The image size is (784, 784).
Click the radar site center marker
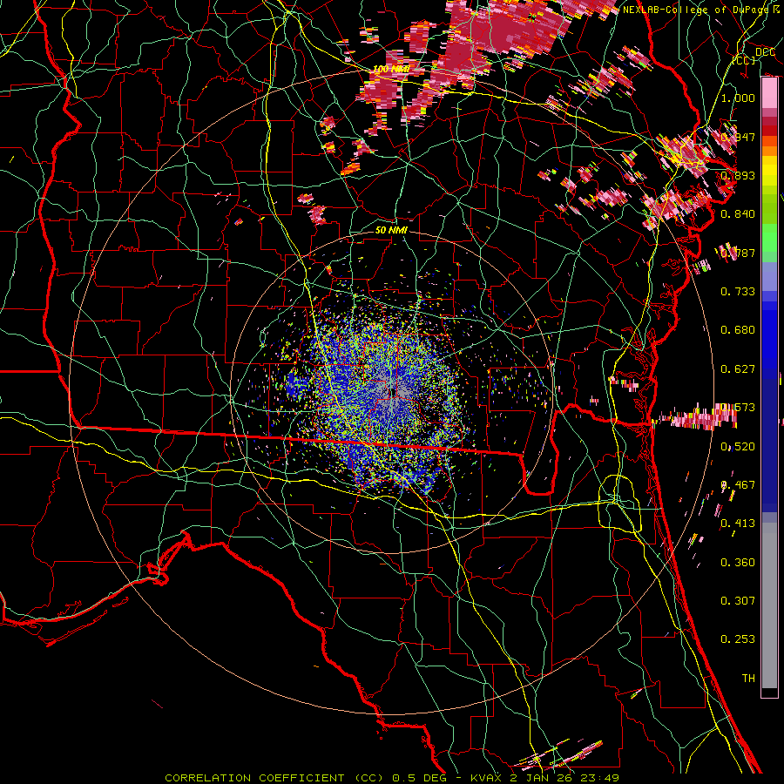point(391,393)
